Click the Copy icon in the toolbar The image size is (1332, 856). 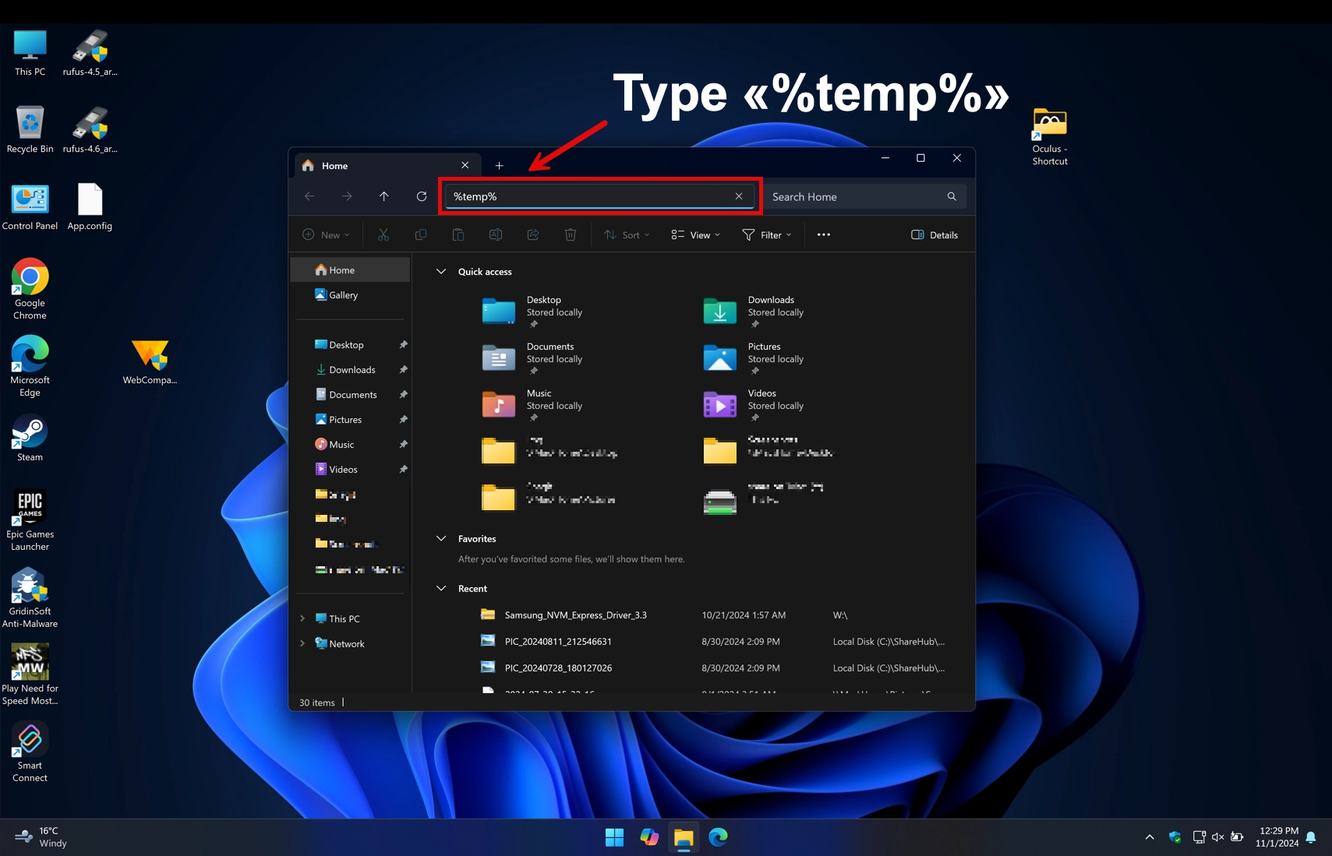click(x=421, y=234)
